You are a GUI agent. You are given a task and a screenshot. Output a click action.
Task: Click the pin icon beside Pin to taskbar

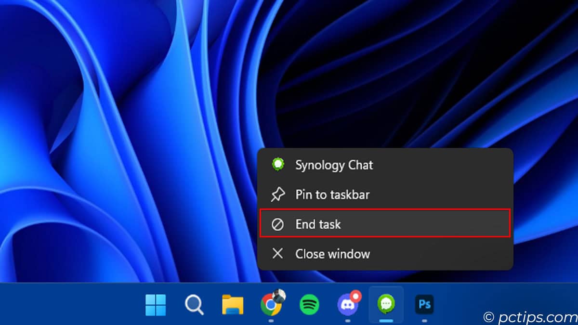(x=277, y=195)
